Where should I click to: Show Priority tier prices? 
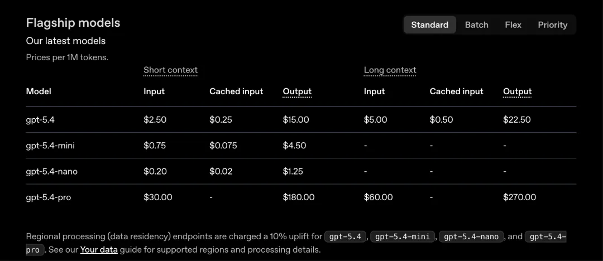pyautogui.click(x=552, y=25)
